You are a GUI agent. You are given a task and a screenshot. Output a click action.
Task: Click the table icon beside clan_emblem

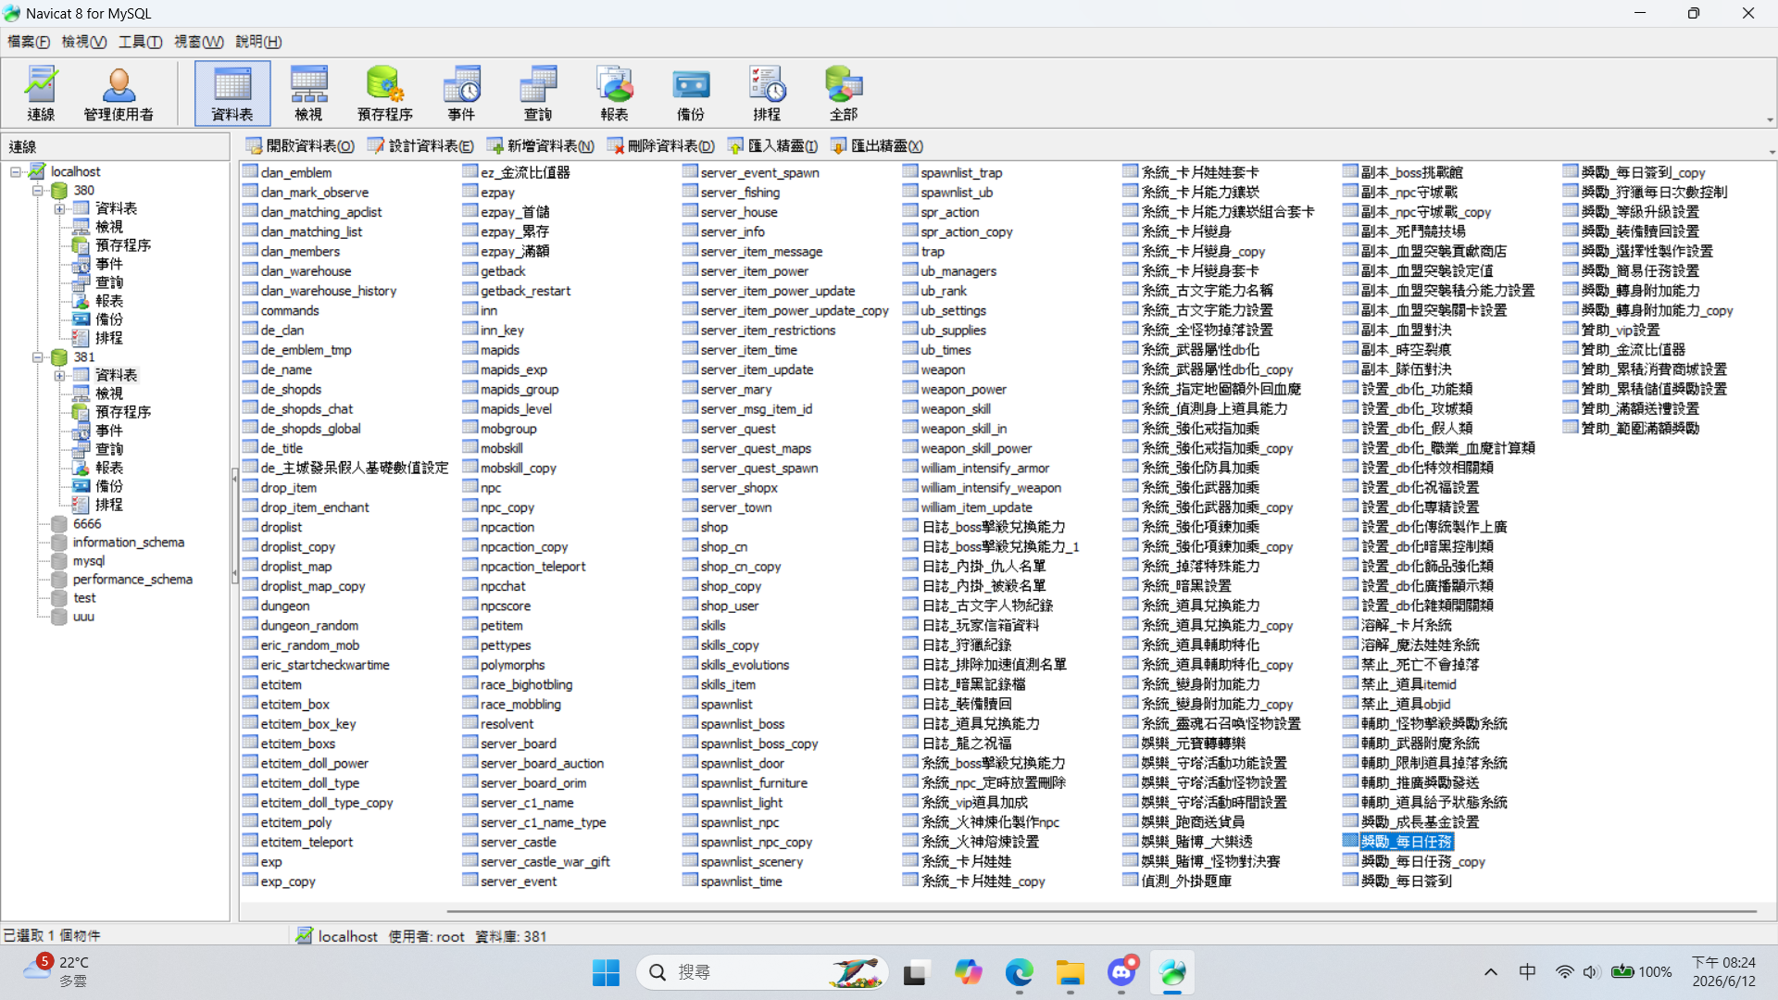pos(250,171)
